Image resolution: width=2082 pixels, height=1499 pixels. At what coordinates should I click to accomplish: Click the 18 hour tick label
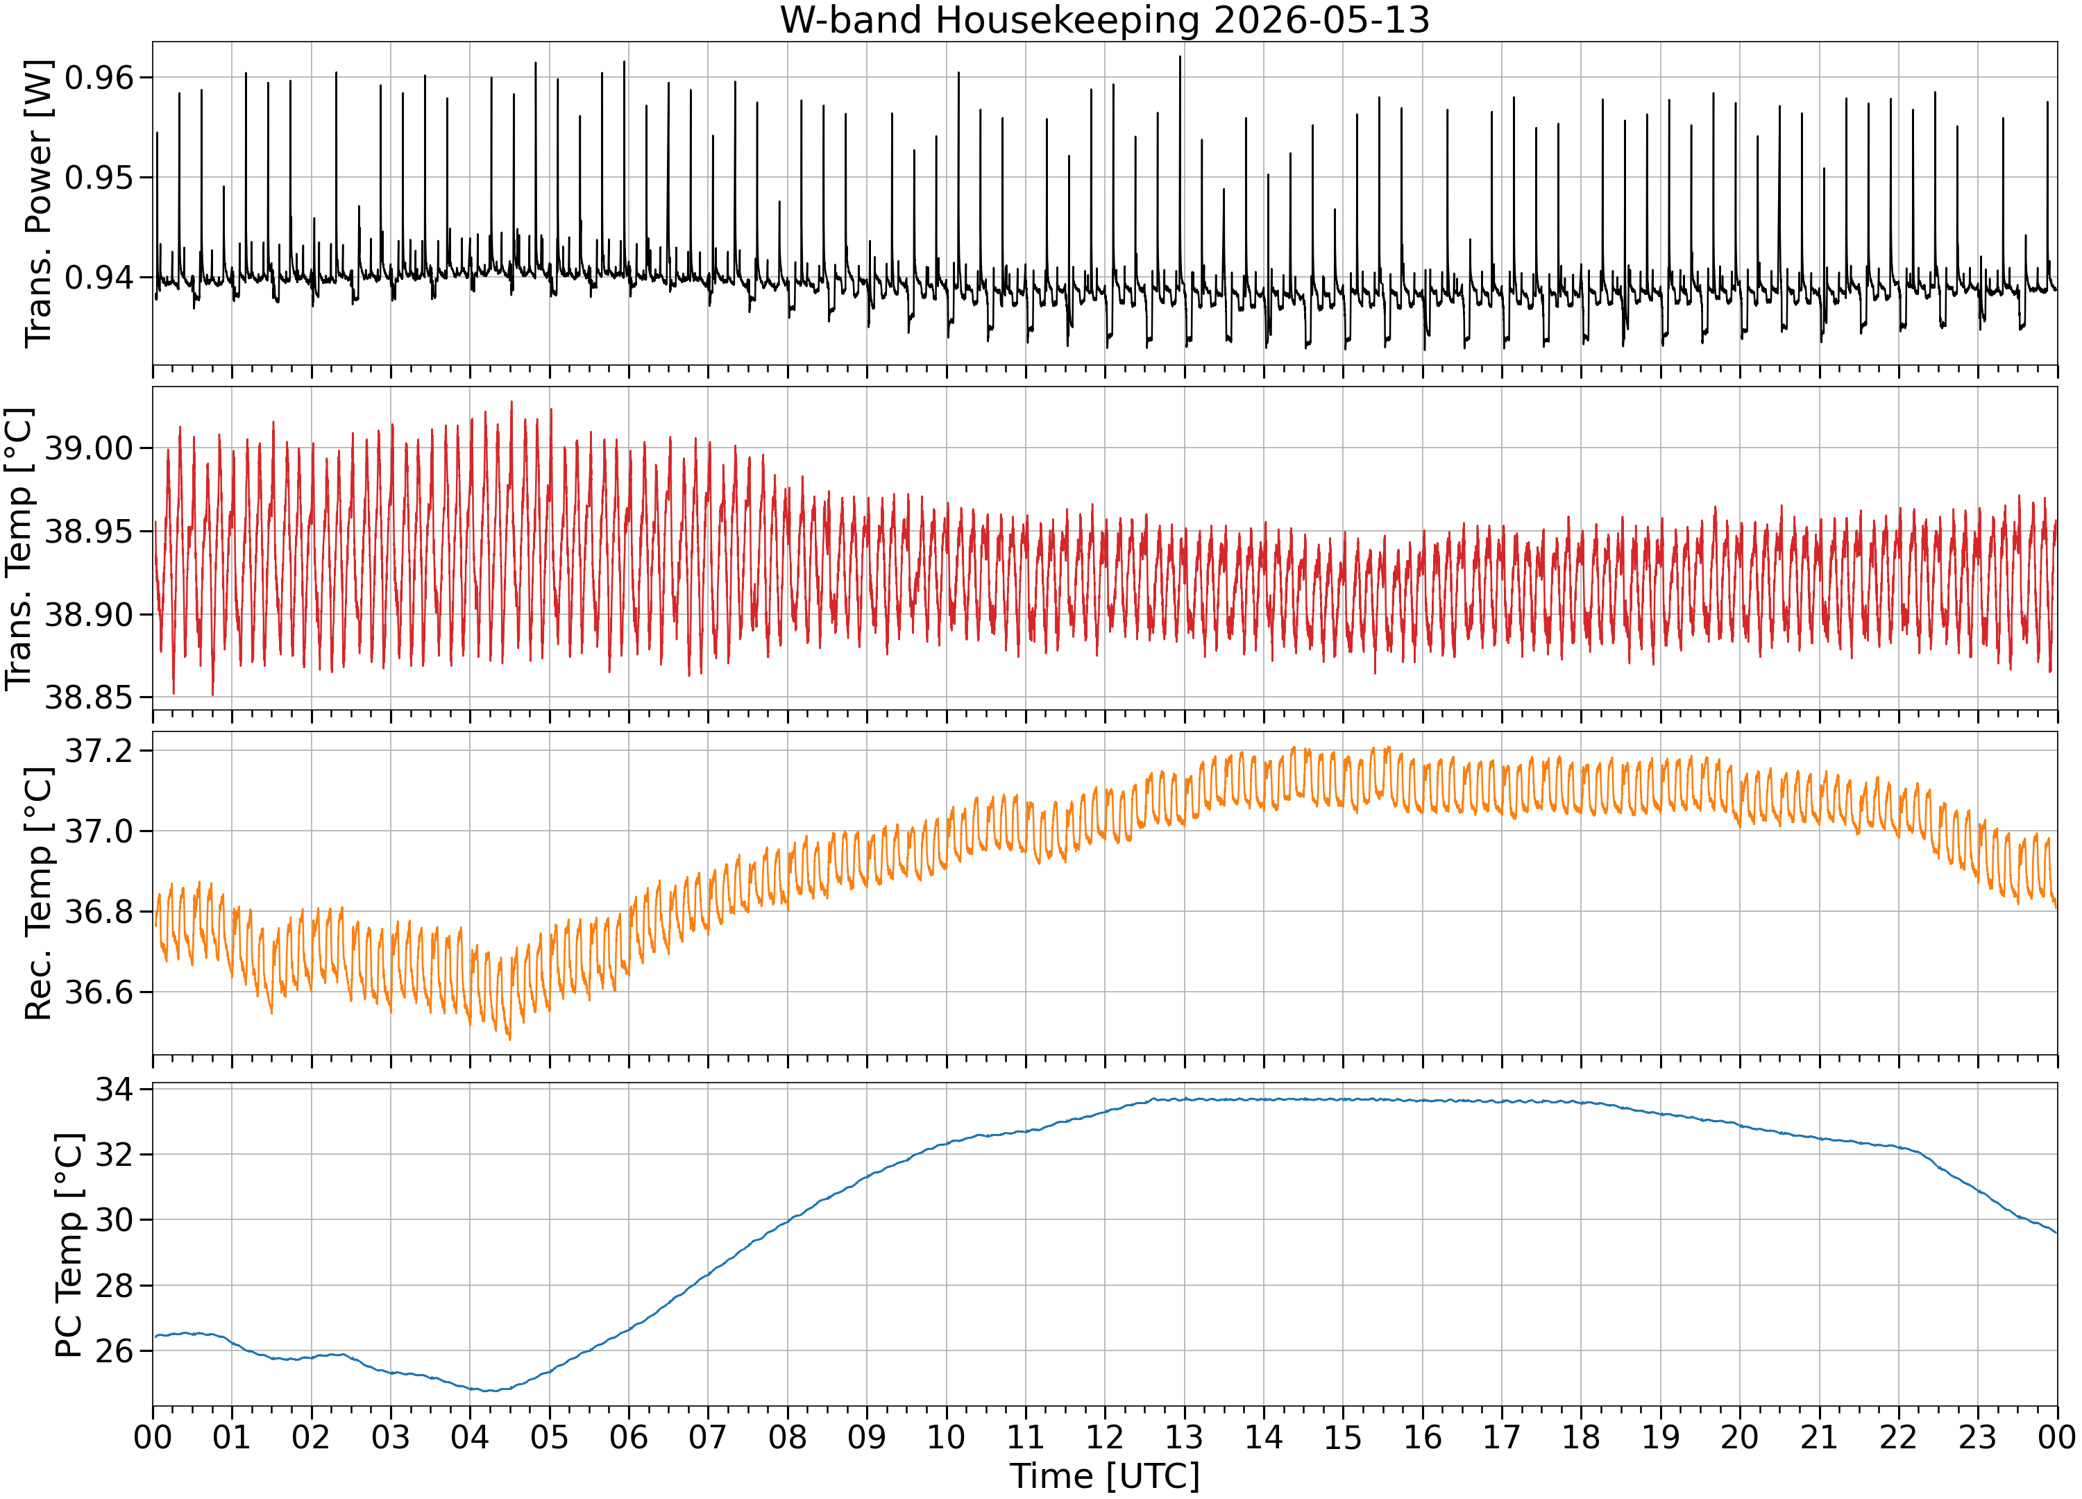tap(1581, 1437)
